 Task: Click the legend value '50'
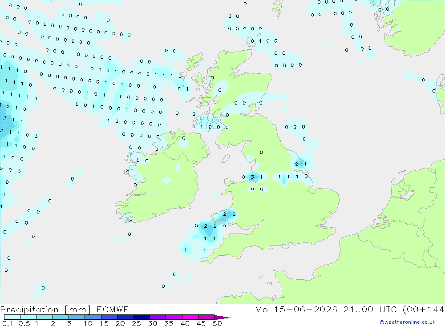[x=217, y=323]
